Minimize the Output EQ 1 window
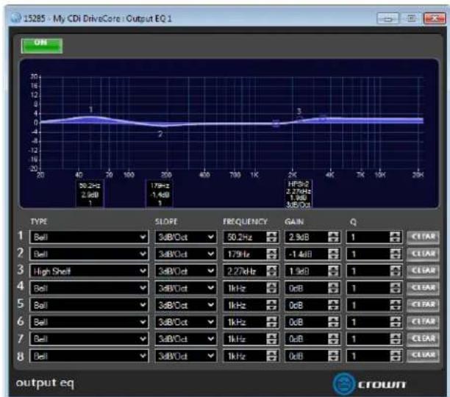Image resolution: width=450 pixels, height=397 pixels. click(387, 18)
